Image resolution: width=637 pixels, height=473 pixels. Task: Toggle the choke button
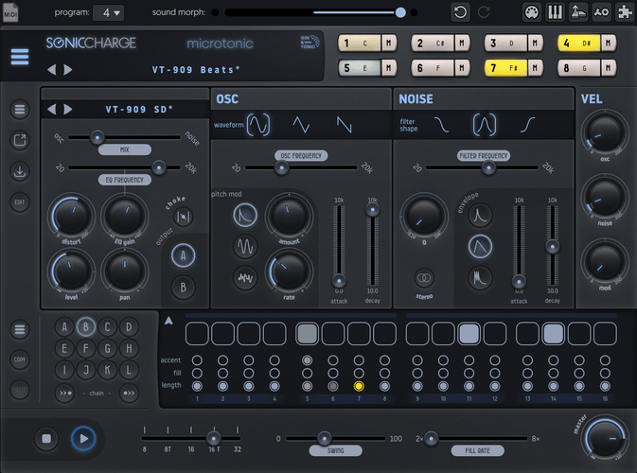(184, 217)
